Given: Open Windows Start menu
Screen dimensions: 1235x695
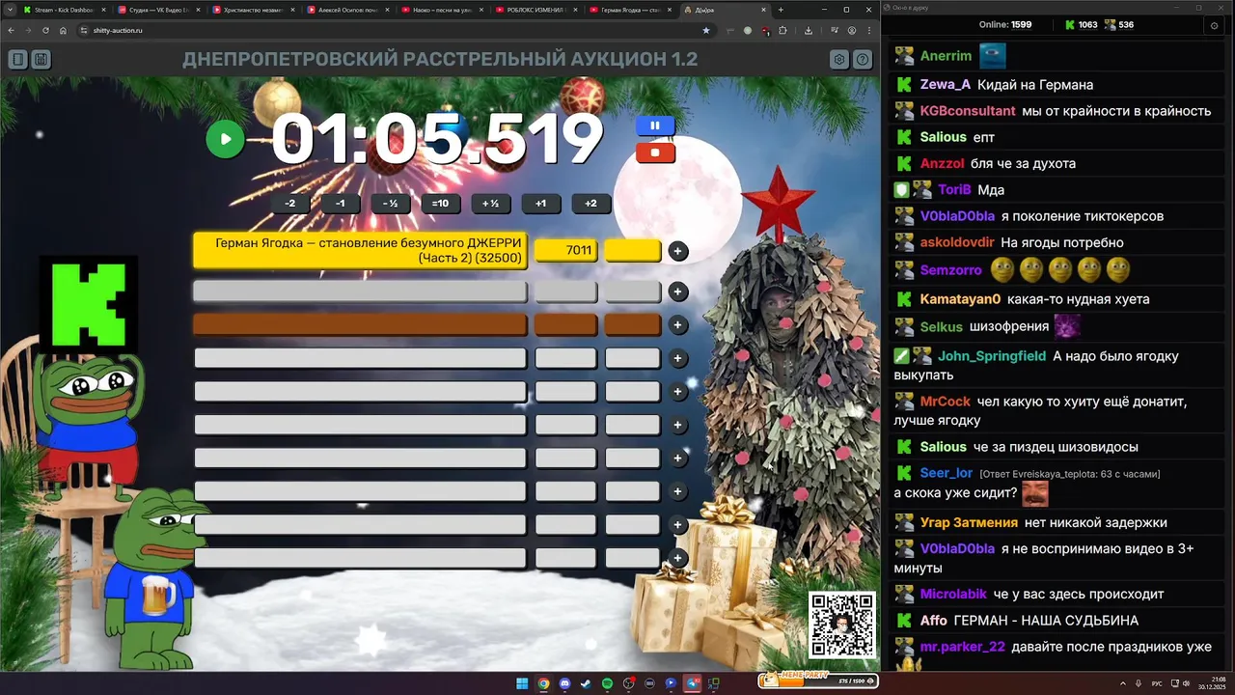Looking at the screenshot, I should 522,683.
